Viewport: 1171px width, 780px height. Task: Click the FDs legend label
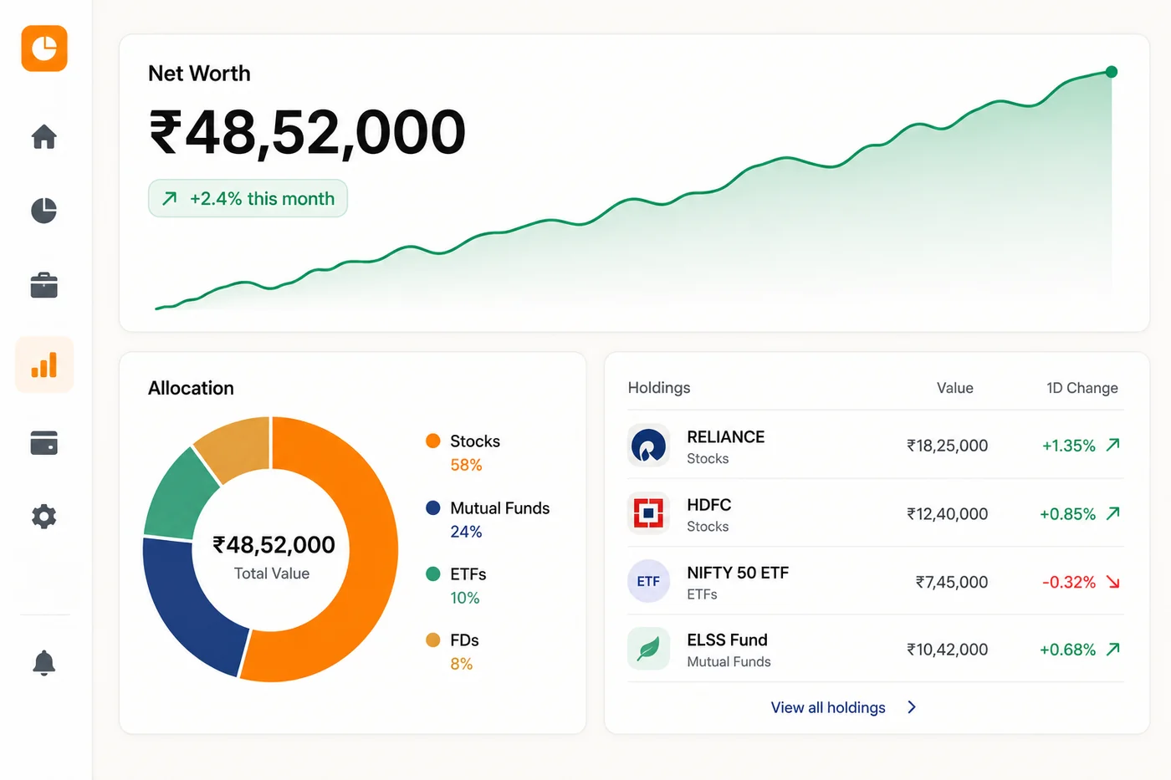tap(464, 640)
